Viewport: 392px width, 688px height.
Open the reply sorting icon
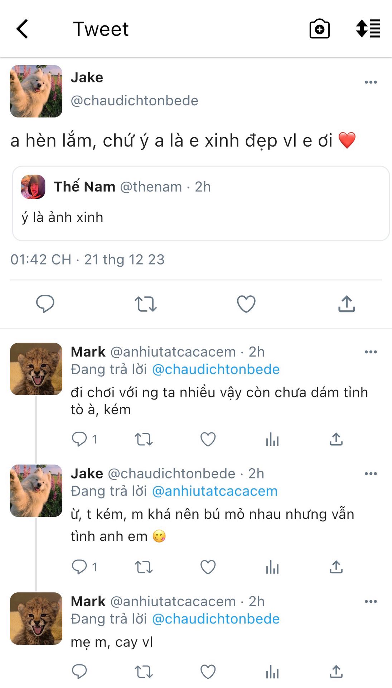point(368,29)
